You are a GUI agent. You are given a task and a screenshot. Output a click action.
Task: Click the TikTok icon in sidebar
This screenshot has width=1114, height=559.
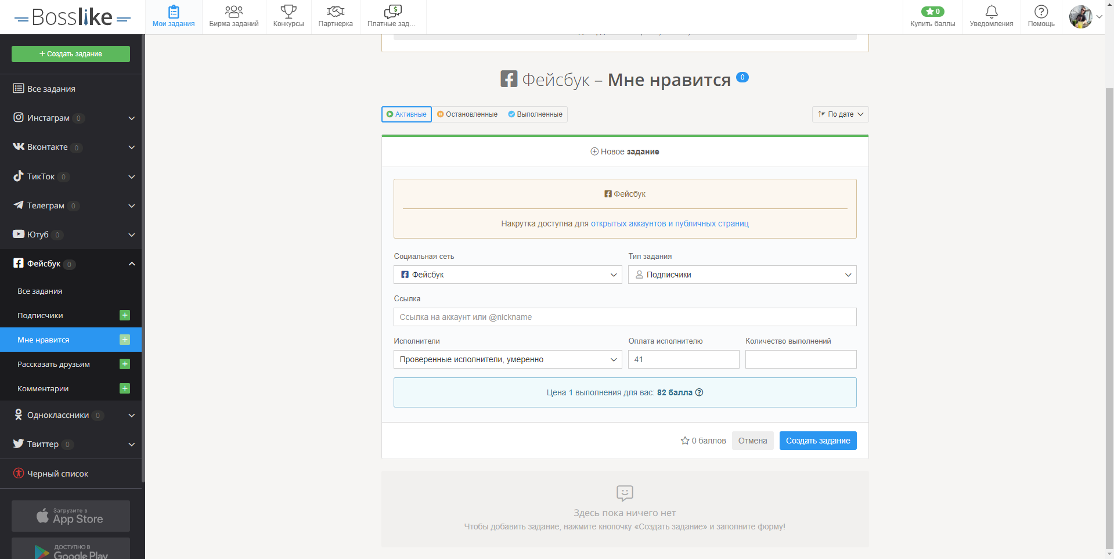point(19,176)
